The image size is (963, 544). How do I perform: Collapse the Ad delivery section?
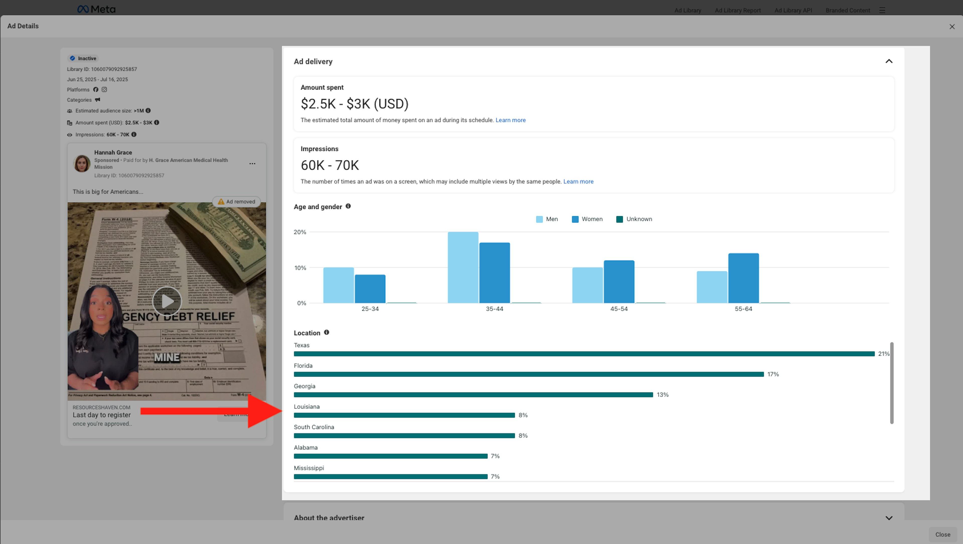coord(889,61)
